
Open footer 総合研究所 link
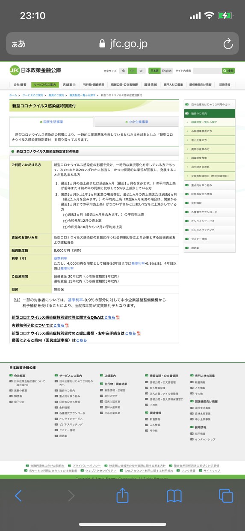tap(110, 396)
